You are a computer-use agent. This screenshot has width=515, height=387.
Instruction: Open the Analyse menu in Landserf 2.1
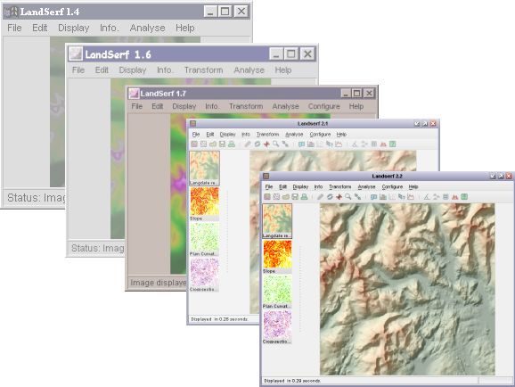(x=294, y=134)
